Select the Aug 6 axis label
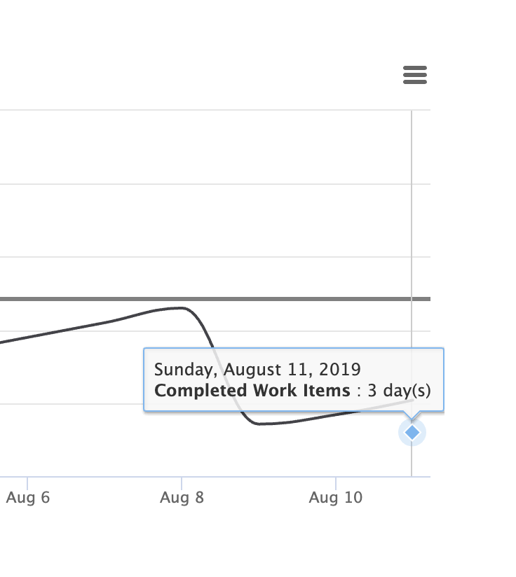 coord(27,497)
